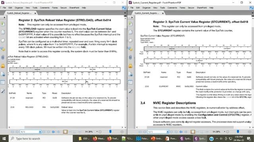Expand navigation panel arrow in Reload Register window

[x=4, y=17]
